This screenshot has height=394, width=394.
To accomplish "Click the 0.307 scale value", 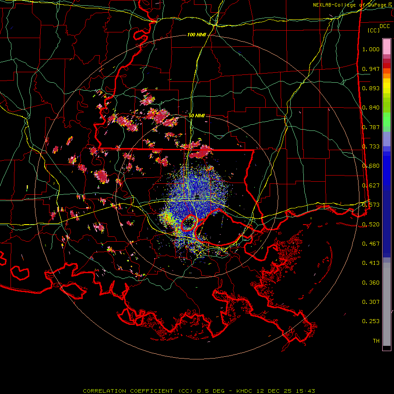I will (x=371, y=302).
